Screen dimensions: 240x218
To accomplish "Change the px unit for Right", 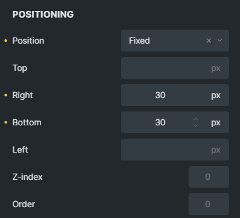I will (x=216, y=96).
